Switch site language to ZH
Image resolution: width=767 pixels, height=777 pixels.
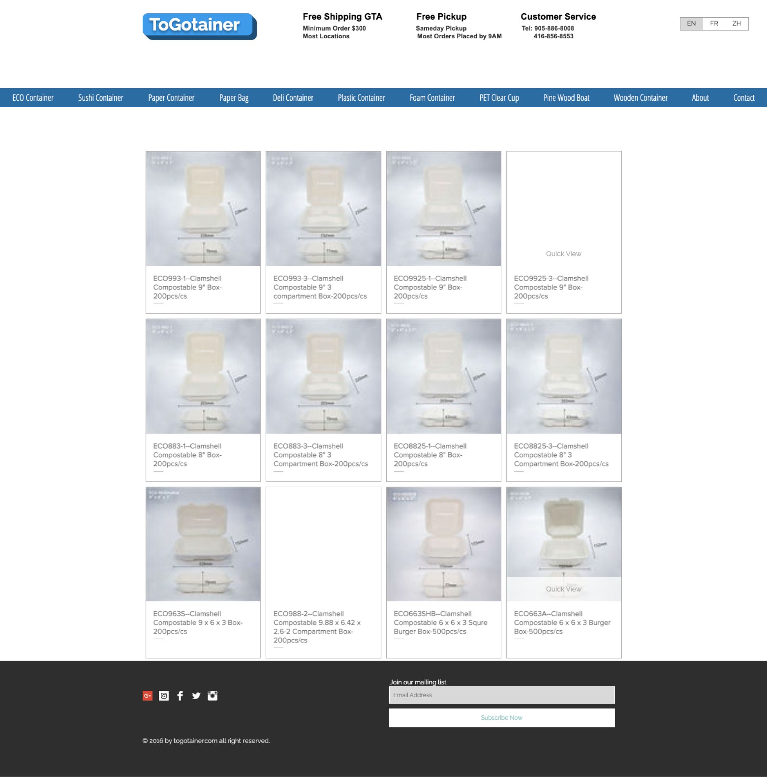(x=736, y=23)
